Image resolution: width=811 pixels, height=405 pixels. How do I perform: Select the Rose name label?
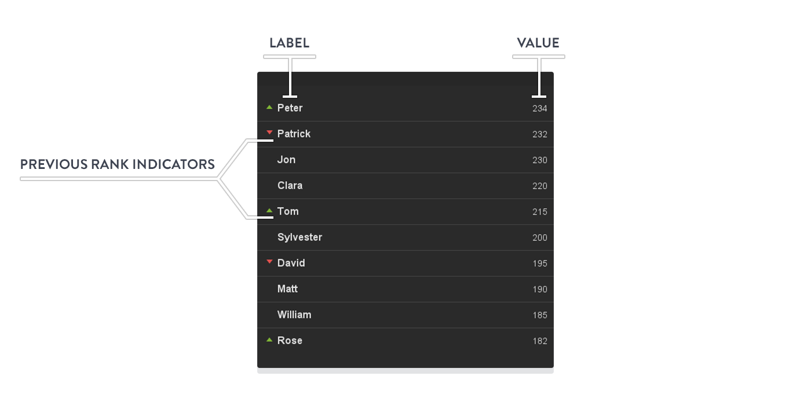point(290,340)
